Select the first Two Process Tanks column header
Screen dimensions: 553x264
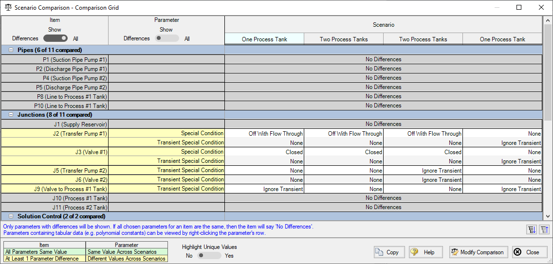[344, 39]
